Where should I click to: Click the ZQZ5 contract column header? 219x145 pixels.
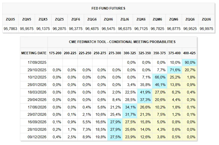tap(59, 19)
